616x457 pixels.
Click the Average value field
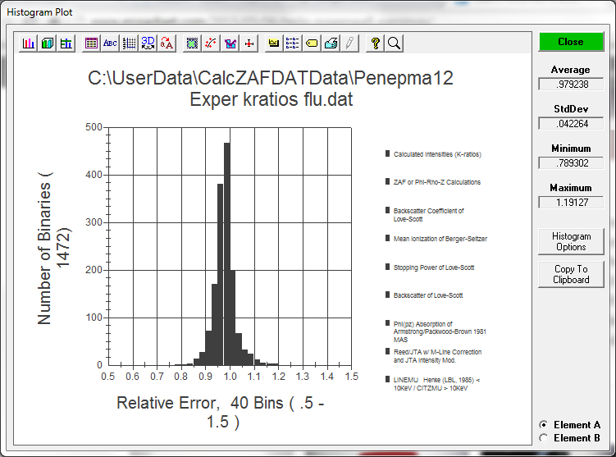coord(570,84)
